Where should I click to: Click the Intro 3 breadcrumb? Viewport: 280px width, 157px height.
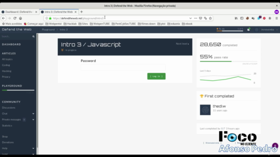point(63,30)
